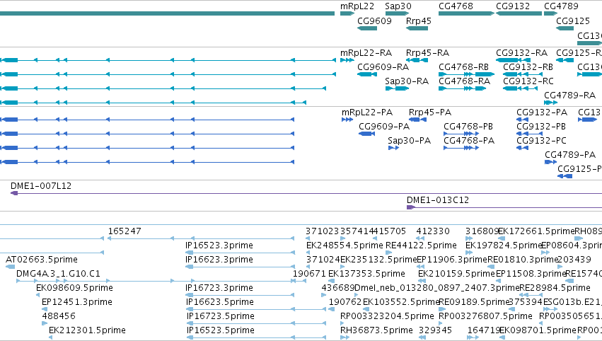Click transcript label Rrp45-RA

point(428,53)
